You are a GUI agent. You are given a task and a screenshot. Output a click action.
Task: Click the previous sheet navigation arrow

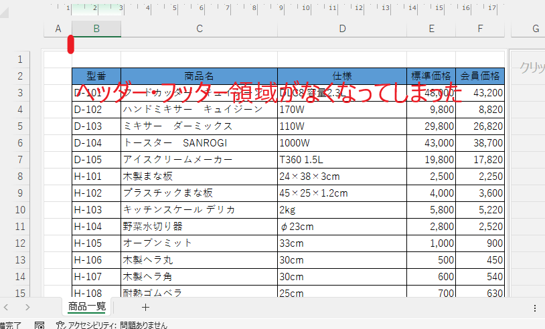pyautogui.click(x=6, y=307)
